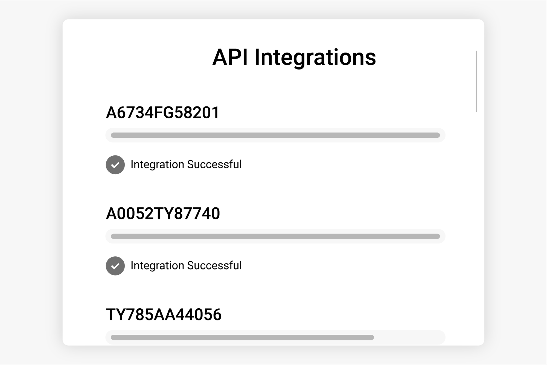
Task: Click the checkmark icon under A0052TY87740
Action: point(115,266)
